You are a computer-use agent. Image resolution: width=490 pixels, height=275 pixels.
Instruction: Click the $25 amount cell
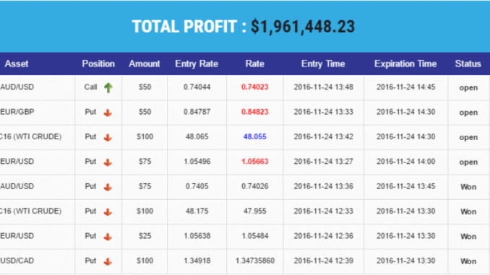[x=145, y=236]
